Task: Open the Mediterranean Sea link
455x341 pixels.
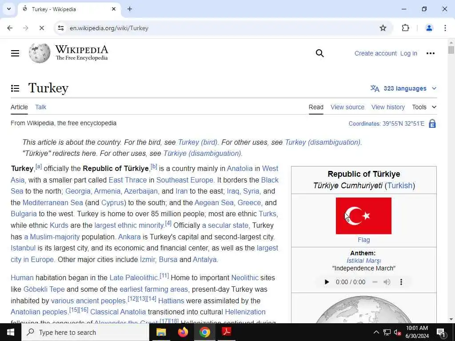Action: click(x=52, y=202)
